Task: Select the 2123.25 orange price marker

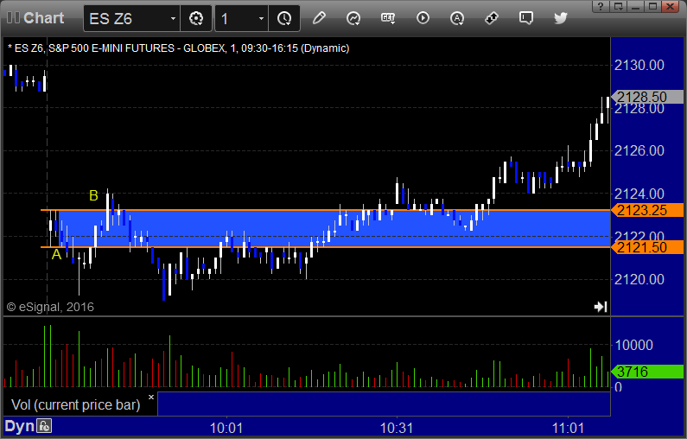Action: click(647, 210)
